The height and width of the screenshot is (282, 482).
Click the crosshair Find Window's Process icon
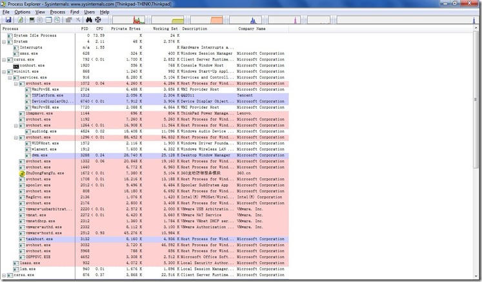(x=97, y=20)
